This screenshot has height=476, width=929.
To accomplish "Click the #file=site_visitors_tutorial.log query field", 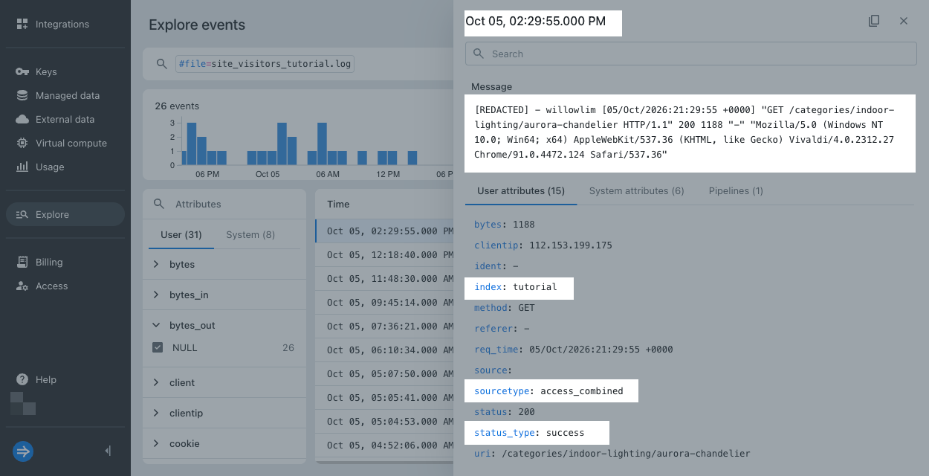I will point(265,64).
